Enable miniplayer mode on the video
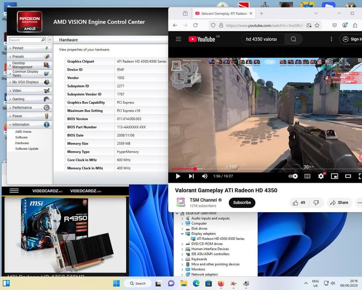The image size is (362, 290). (x=335, y=176)
